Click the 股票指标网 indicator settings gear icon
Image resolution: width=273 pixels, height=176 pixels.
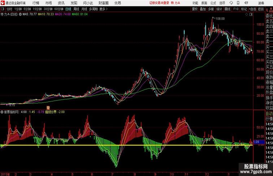pos(2,112)
